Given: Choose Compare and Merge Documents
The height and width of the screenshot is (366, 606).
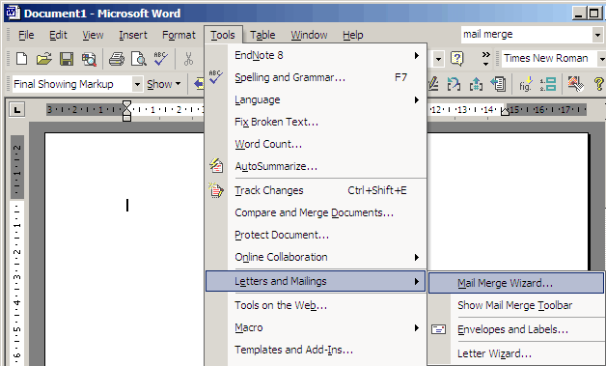Looking at the screenshot, I should tap(316, 212).
